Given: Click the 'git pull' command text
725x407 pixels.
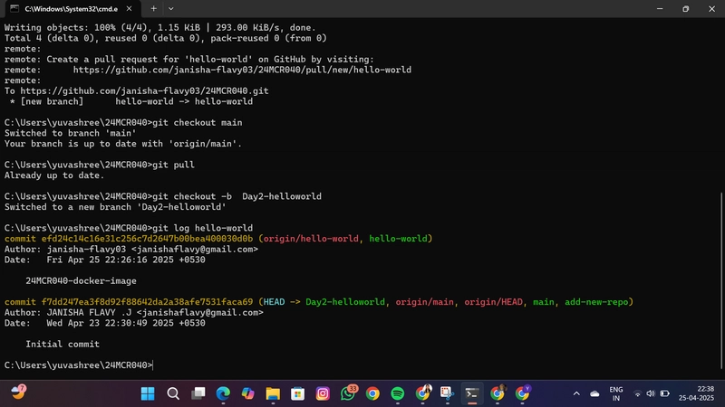Looking at the screenshot, I should click(x=173, y=165).
